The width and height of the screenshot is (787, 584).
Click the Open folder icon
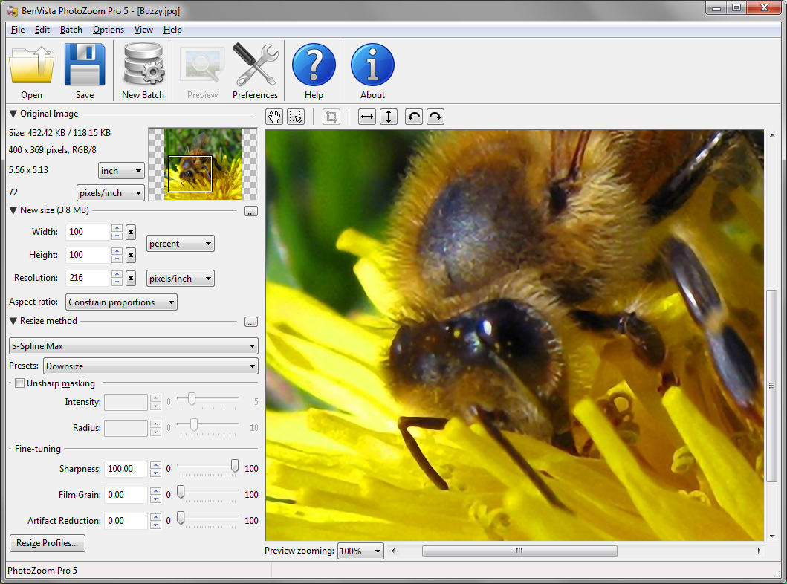[31, 65]
